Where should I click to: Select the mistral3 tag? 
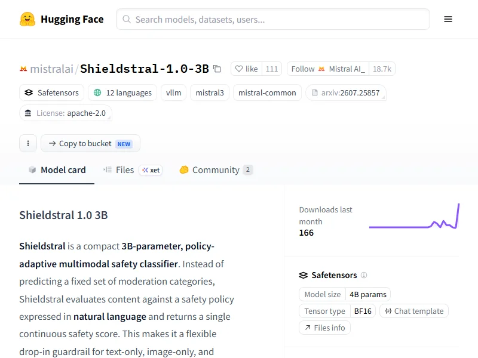210,92
